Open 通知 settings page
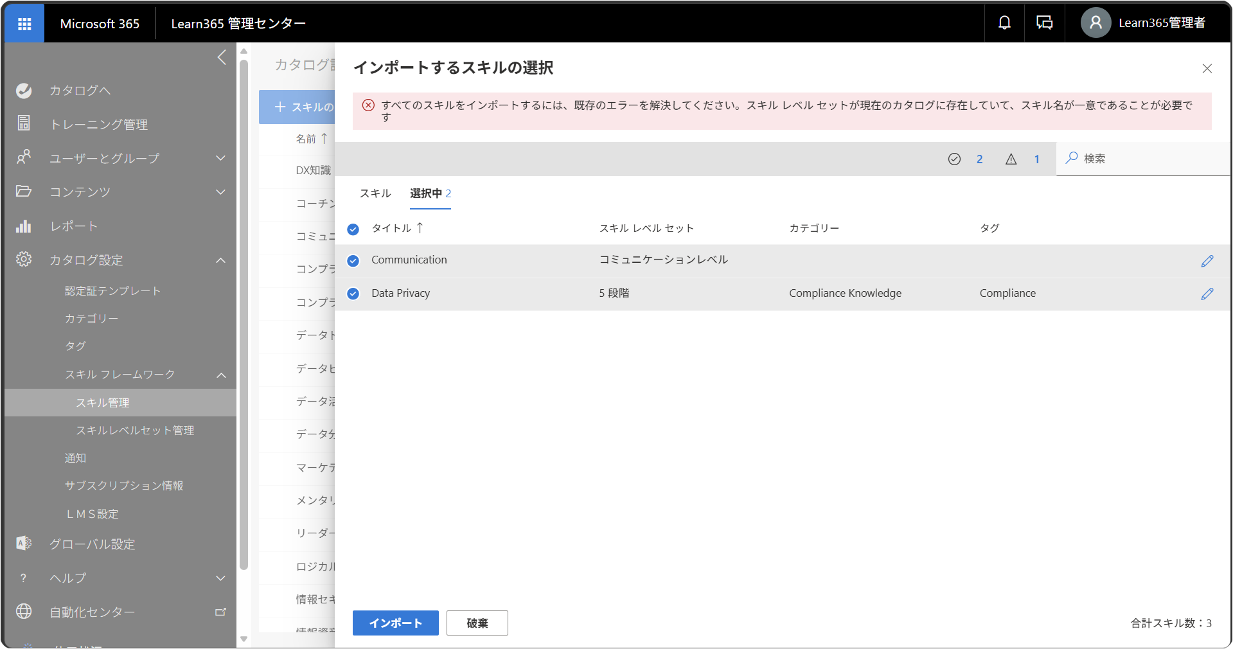This screenshot has width=1233, height=649. click(x=75, y=458)
